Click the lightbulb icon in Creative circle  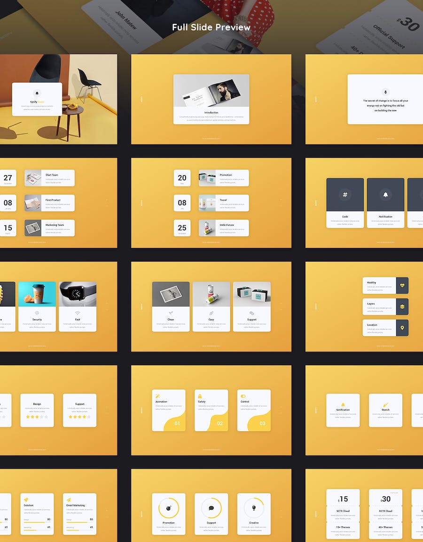tap(254, 508)
